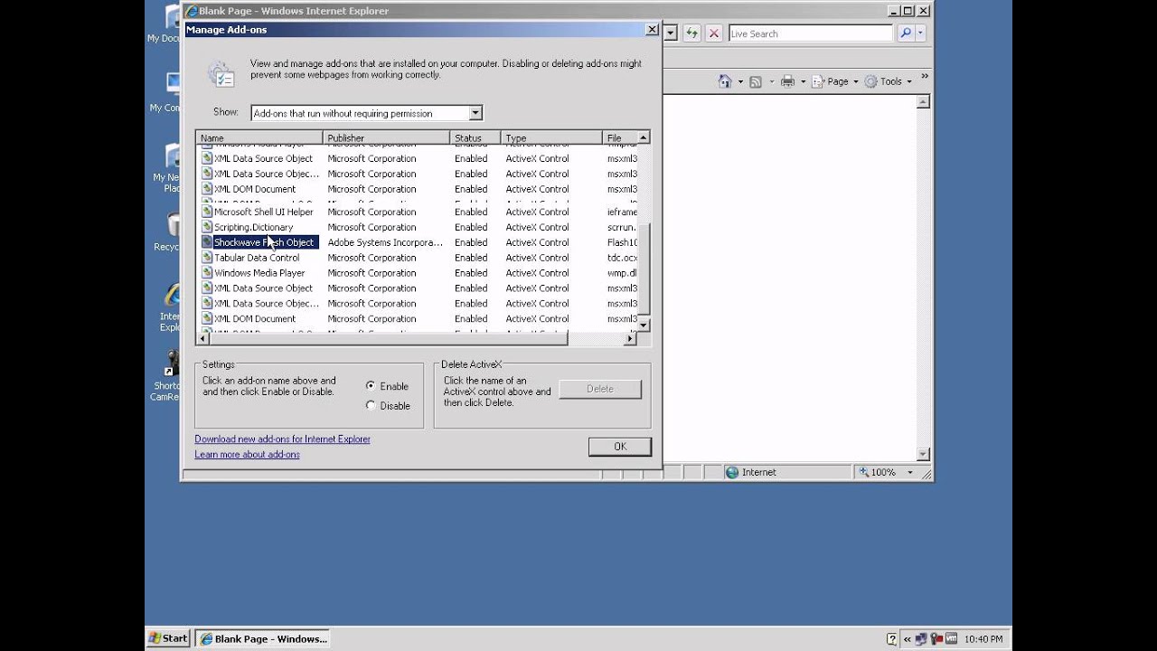The image size is (1157, 651).
Task: Click the add-on list scroll-right arrow
Action: [631, 338]
